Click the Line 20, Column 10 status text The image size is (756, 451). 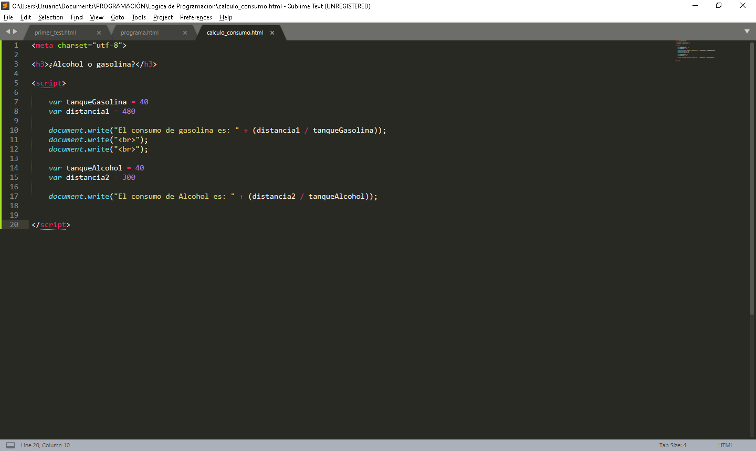pyautogui.click(x=45, y=445)
